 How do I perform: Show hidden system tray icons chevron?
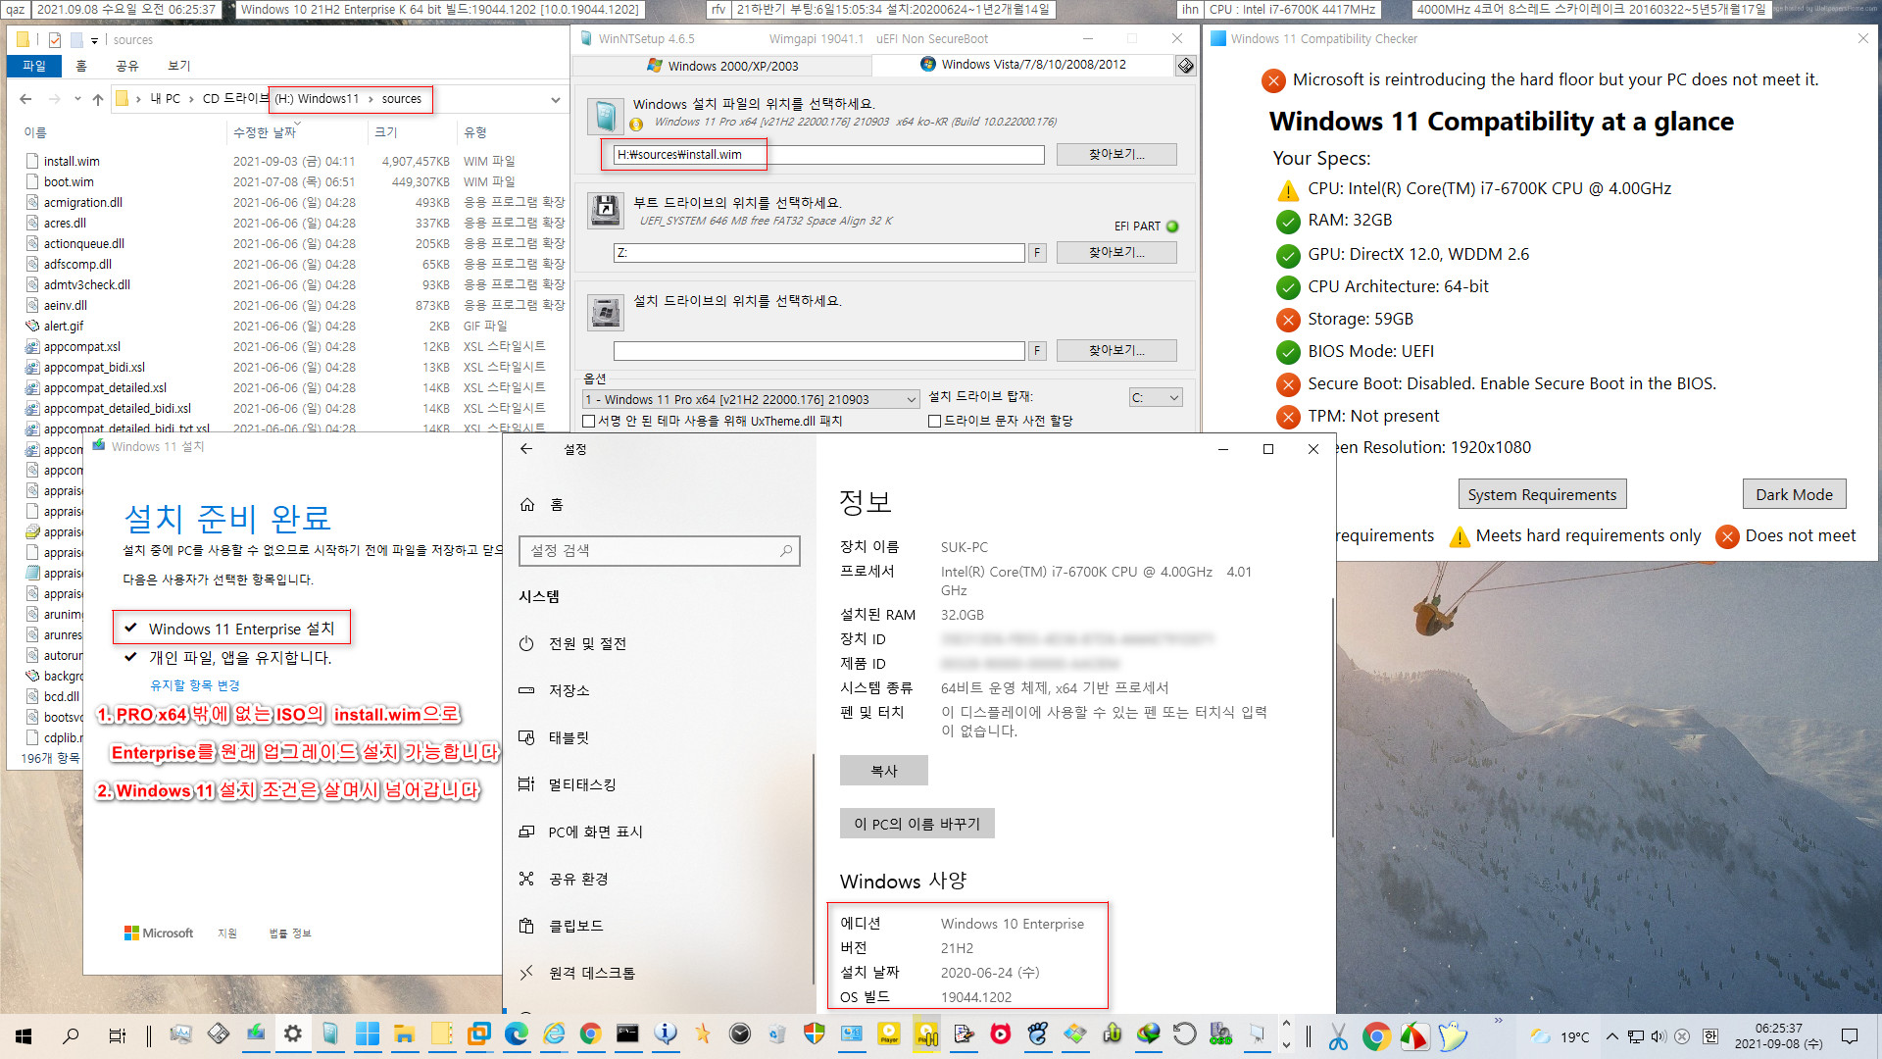pyautogui.click(x=1611, y=1036)
